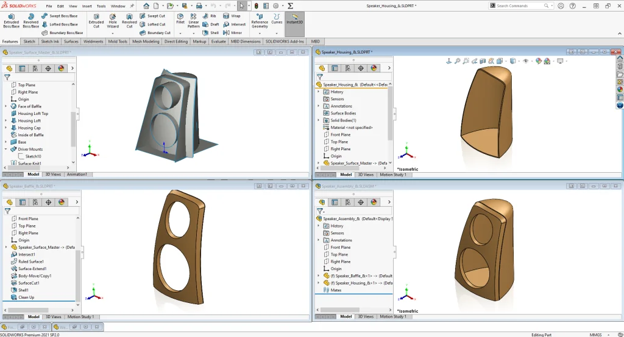This screenshot has width=624, height=337.
Task: Choose the Mirror feature tool
Action: point(232,33)
